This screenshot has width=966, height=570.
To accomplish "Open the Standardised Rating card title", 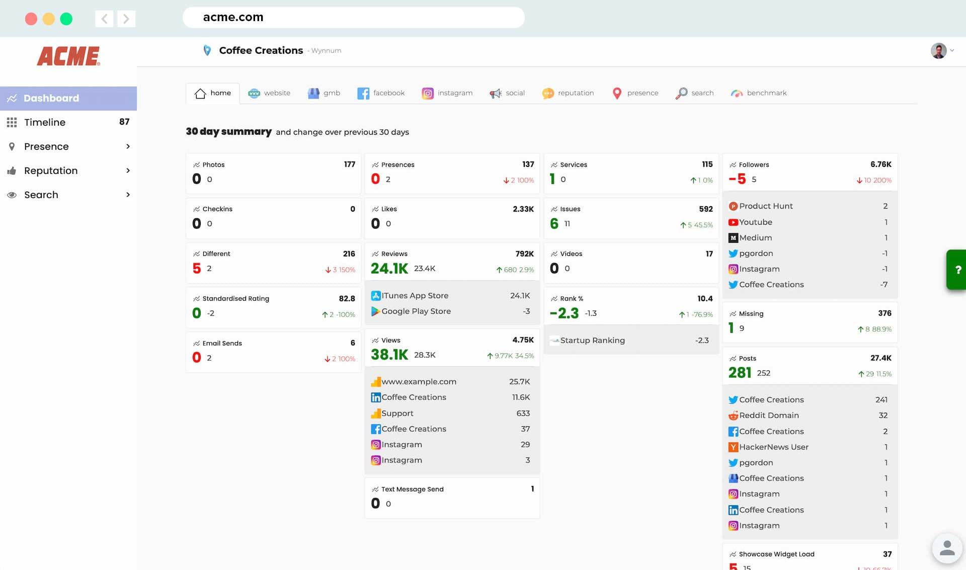I will (235, 299).
